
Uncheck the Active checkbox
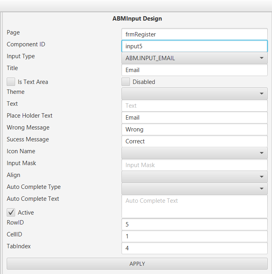point(11,213)
